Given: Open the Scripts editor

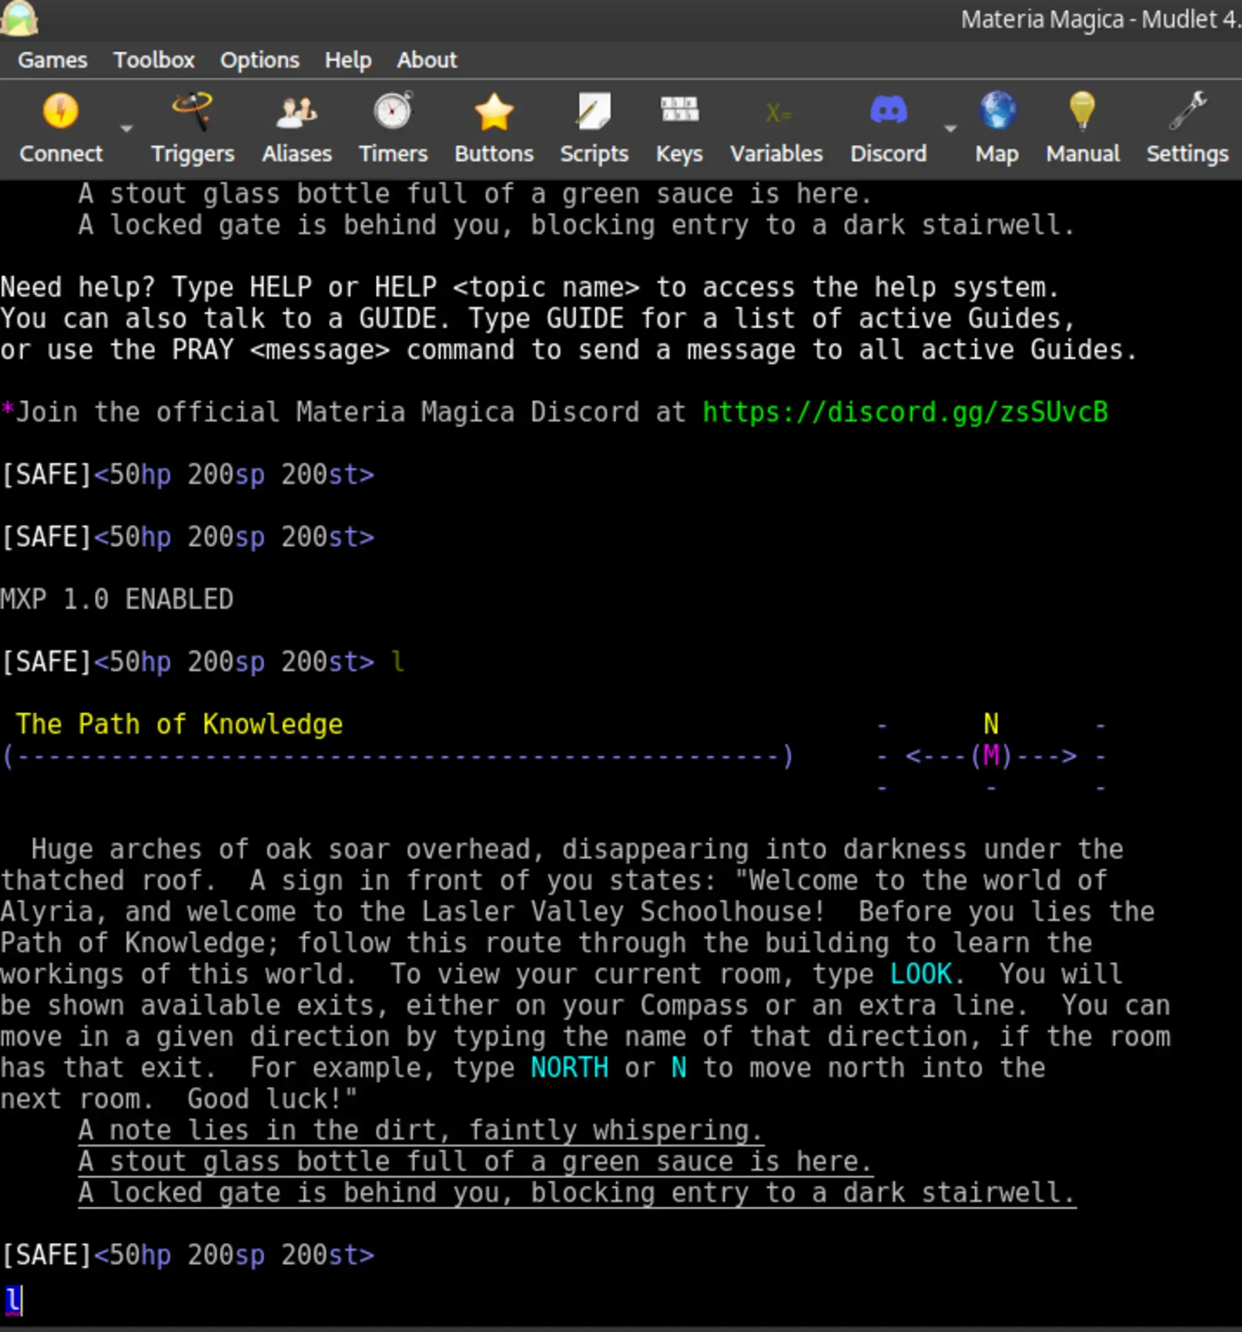Looking at the screenshot, I should pos(593,128).
